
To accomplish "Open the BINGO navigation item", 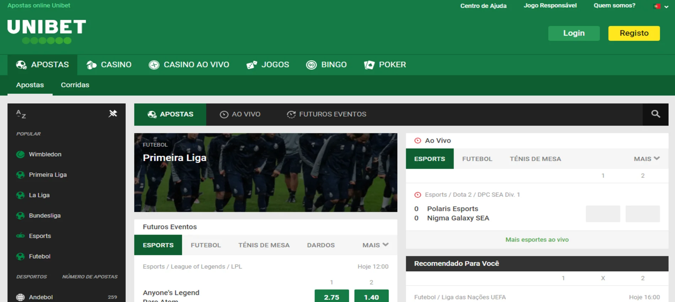I will pos(326,65).
